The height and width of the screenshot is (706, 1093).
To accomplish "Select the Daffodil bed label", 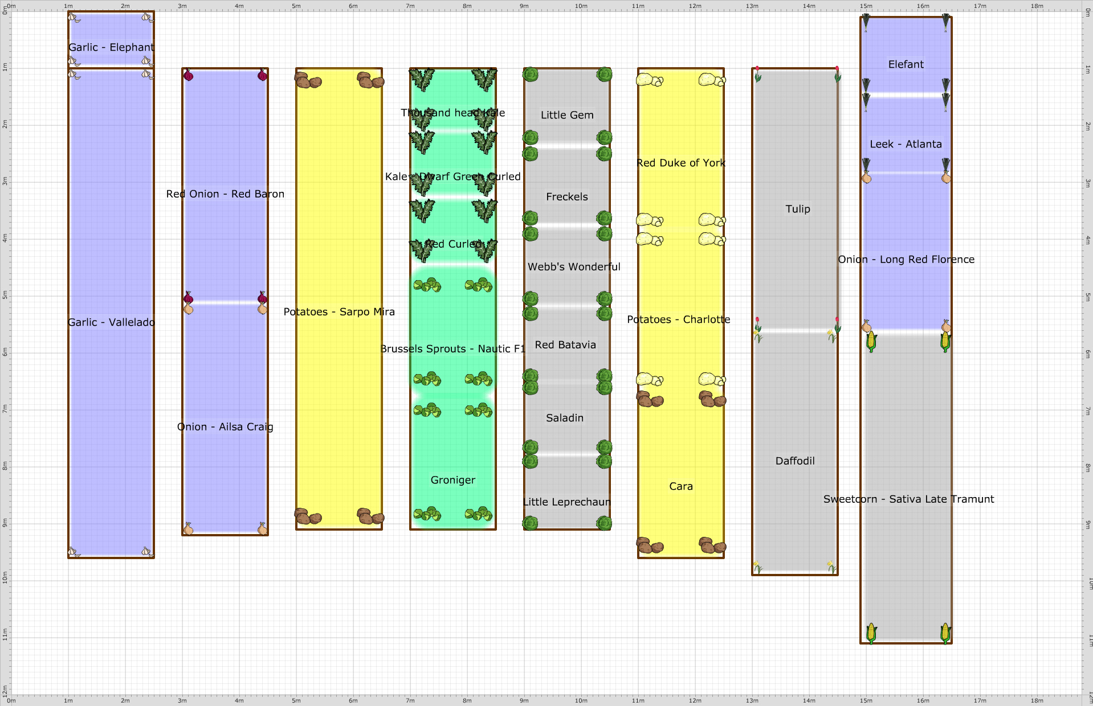I will pyautogui.click(x=795, y=461).
